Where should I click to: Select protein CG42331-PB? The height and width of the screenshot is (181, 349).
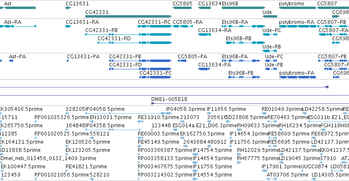pyautogui.click(x=140, y=61)
